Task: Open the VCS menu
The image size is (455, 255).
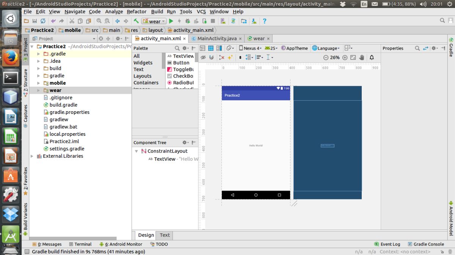Action: pyautogui.click(x=201, y=12)
